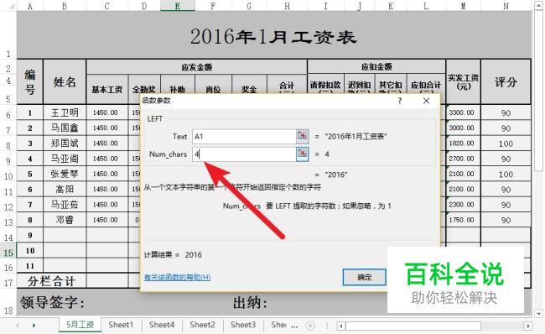Click the 3300.00 net salary cell
The height and width of the screenshot is (334, 545).
tap(464, 112)
